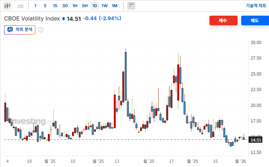Screen dimensions: 269x167
Task: Click the 12.50 price axis label
Action: (x=256, y=152)
